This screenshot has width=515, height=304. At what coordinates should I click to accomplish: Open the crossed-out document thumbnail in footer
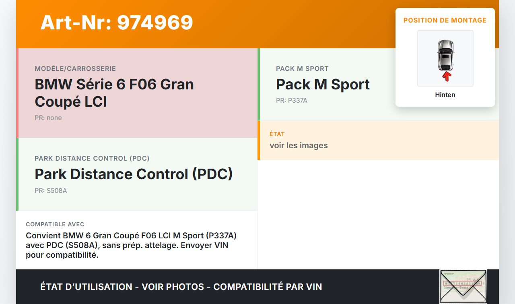[463, 286]
